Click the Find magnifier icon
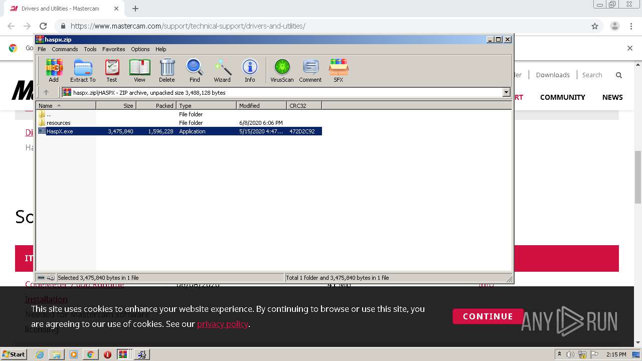The height and width of the screenshot is (361, 642). coord(195,70)
